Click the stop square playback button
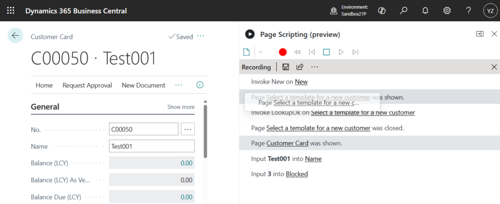Screen dimensions: 500x204 [x=327, y=52]
